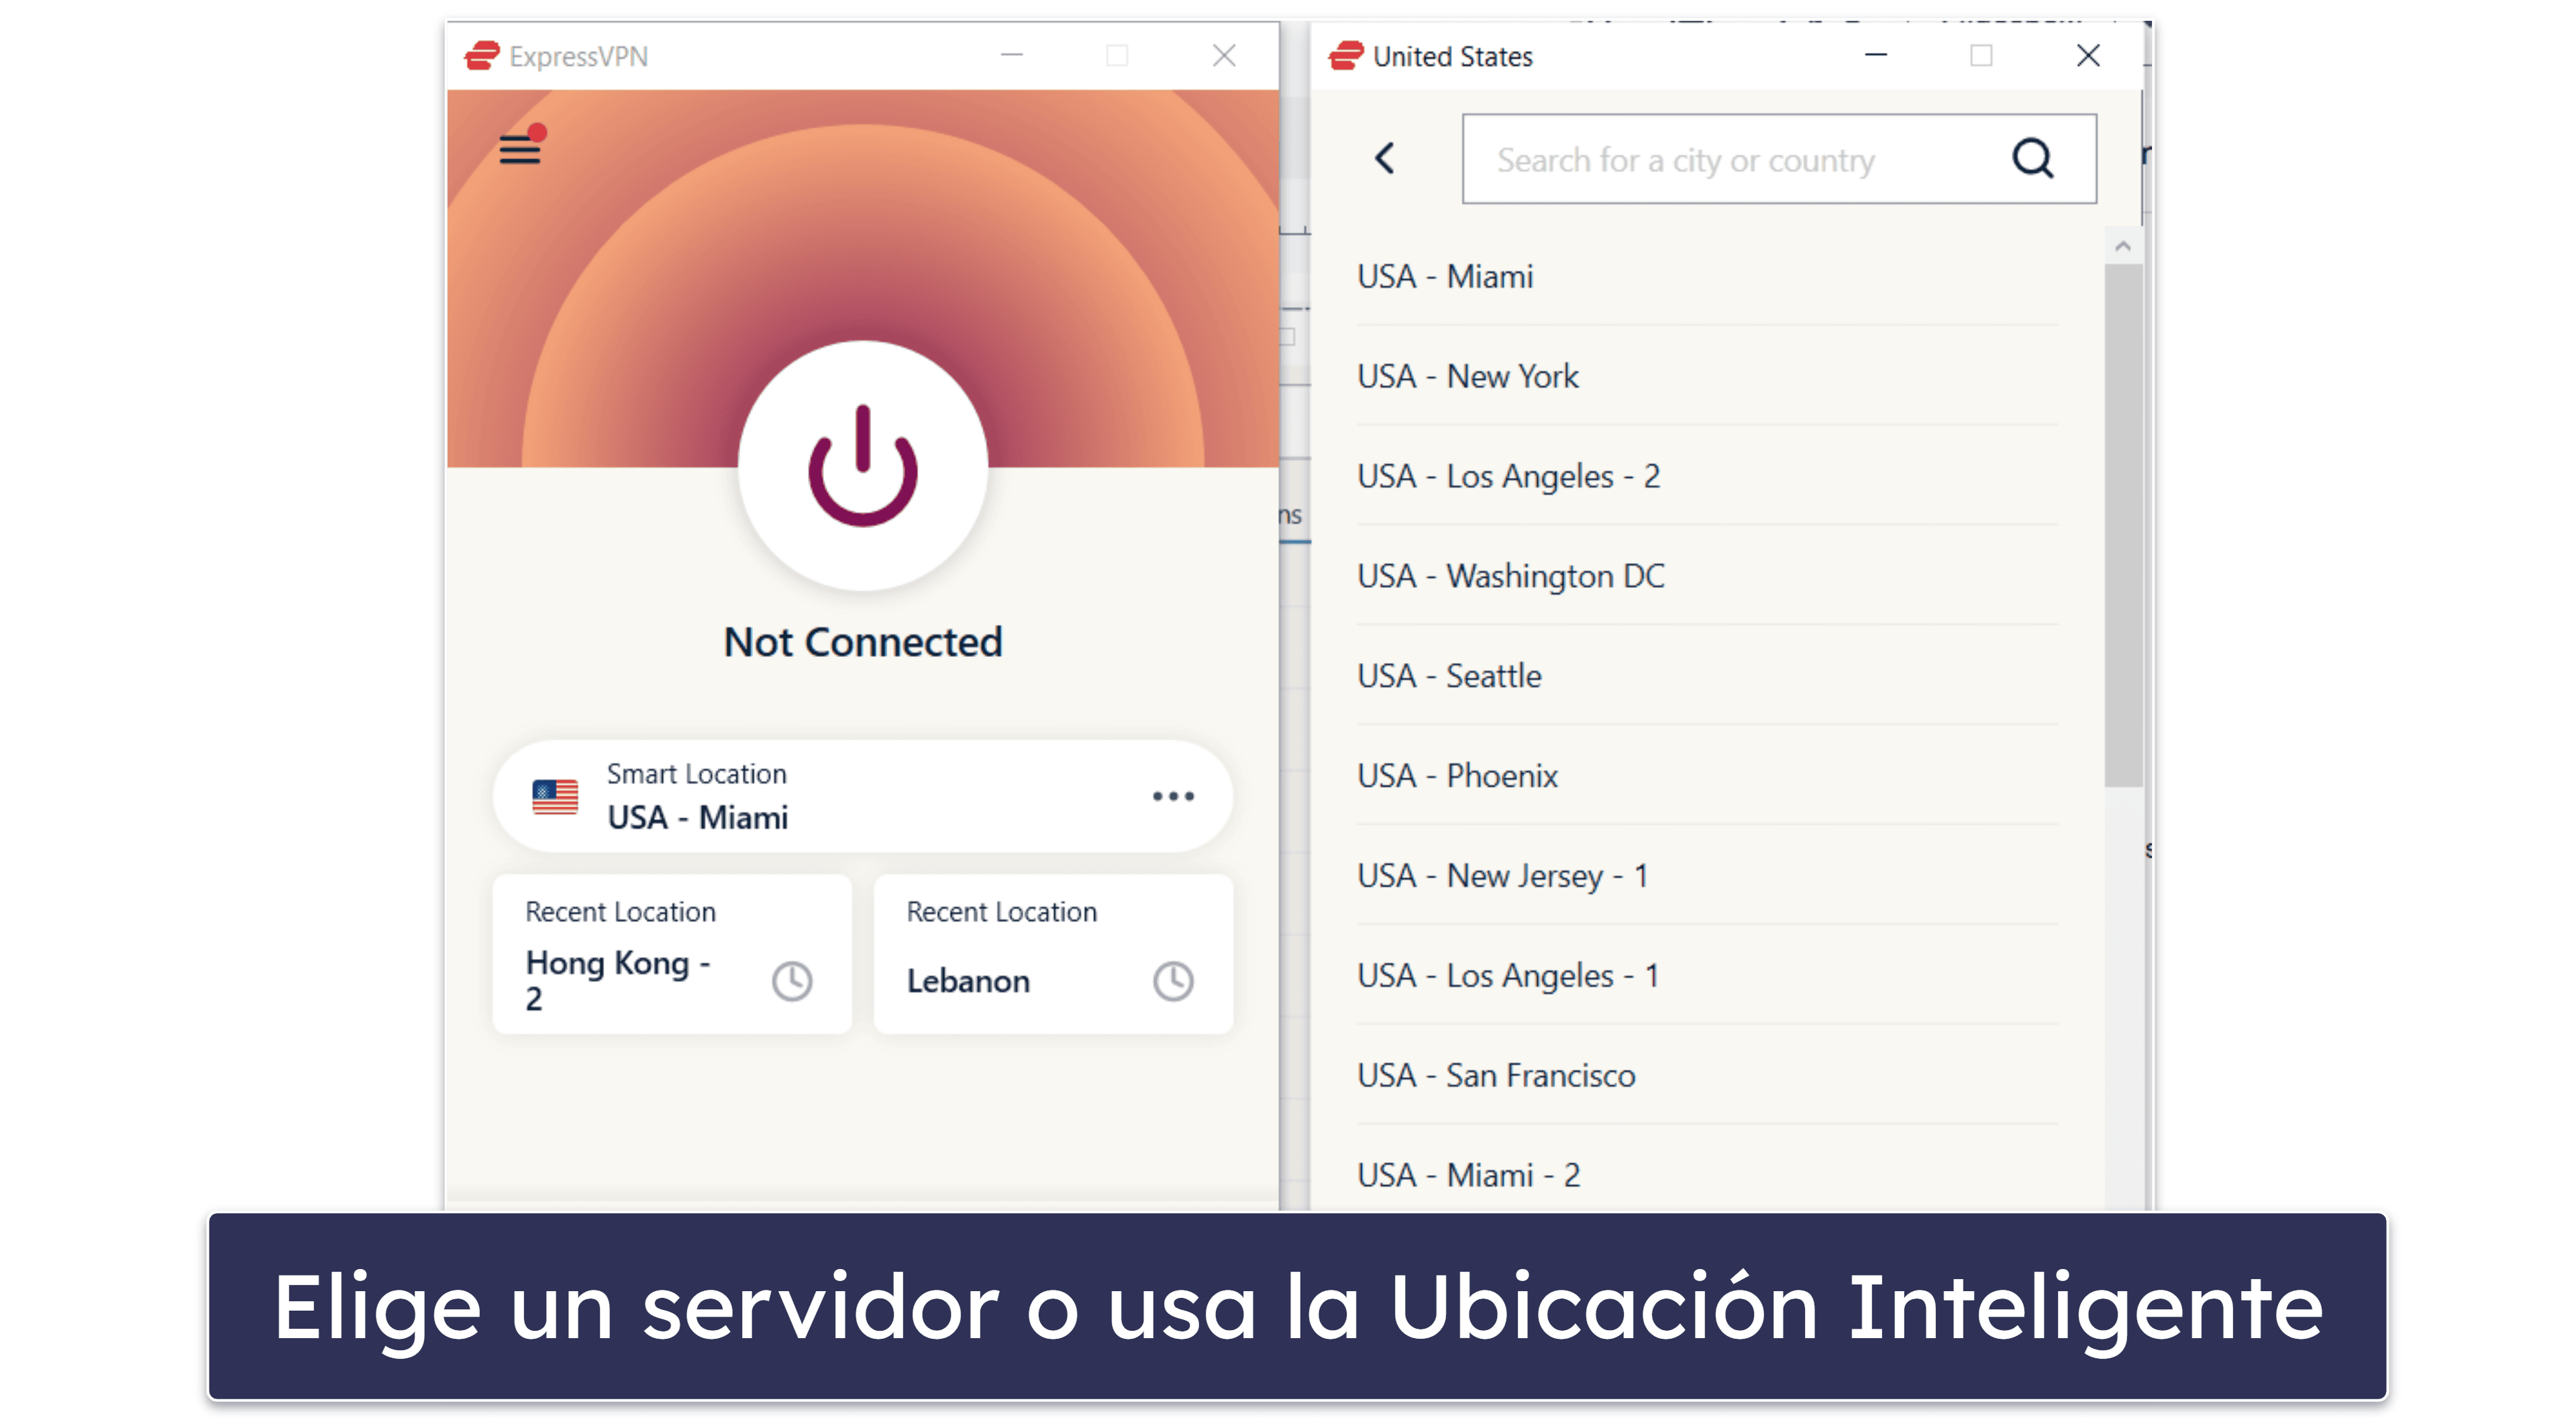Viewport: 2576px width, 1418px height.
Task: Click the location list scrollbar thumb
Action: pyautogui.click(x=2123, y=525)
